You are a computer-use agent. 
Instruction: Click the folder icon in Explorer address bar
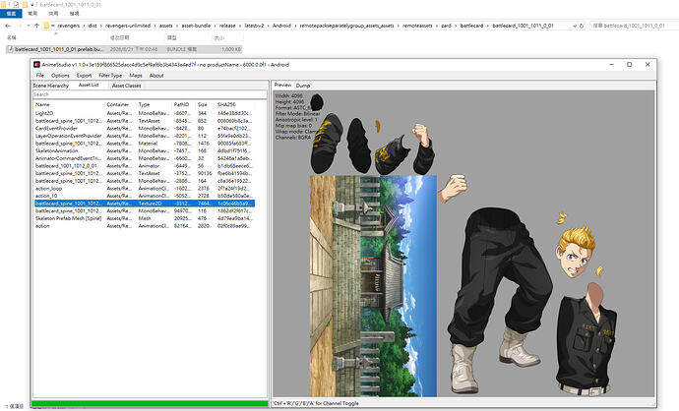(46, 26)
